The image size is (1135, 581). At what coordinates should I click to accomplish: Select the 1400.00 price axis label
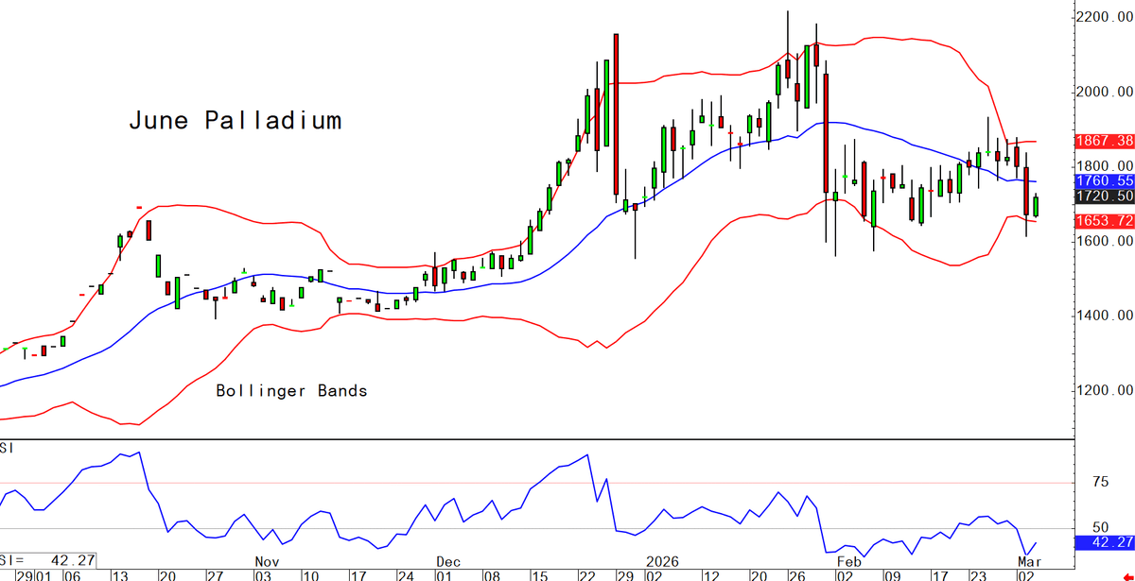[x=1106, y=316]
